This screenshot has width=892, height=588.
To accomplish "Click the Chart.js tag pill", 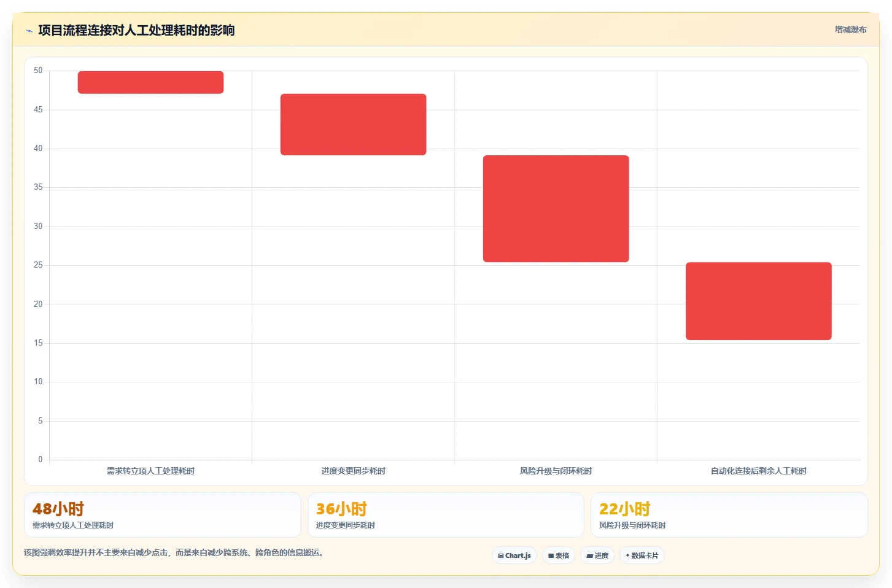I will [x=514, y=555].
